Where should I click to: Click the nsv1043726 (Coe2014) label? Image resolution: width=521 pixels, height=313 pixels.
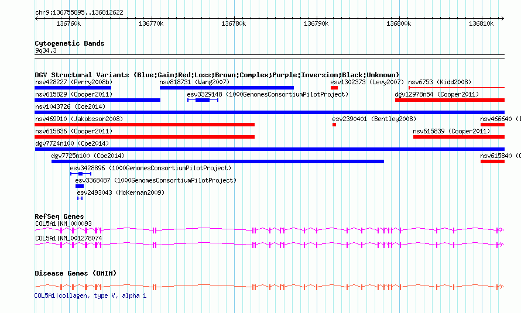point(70,106)
